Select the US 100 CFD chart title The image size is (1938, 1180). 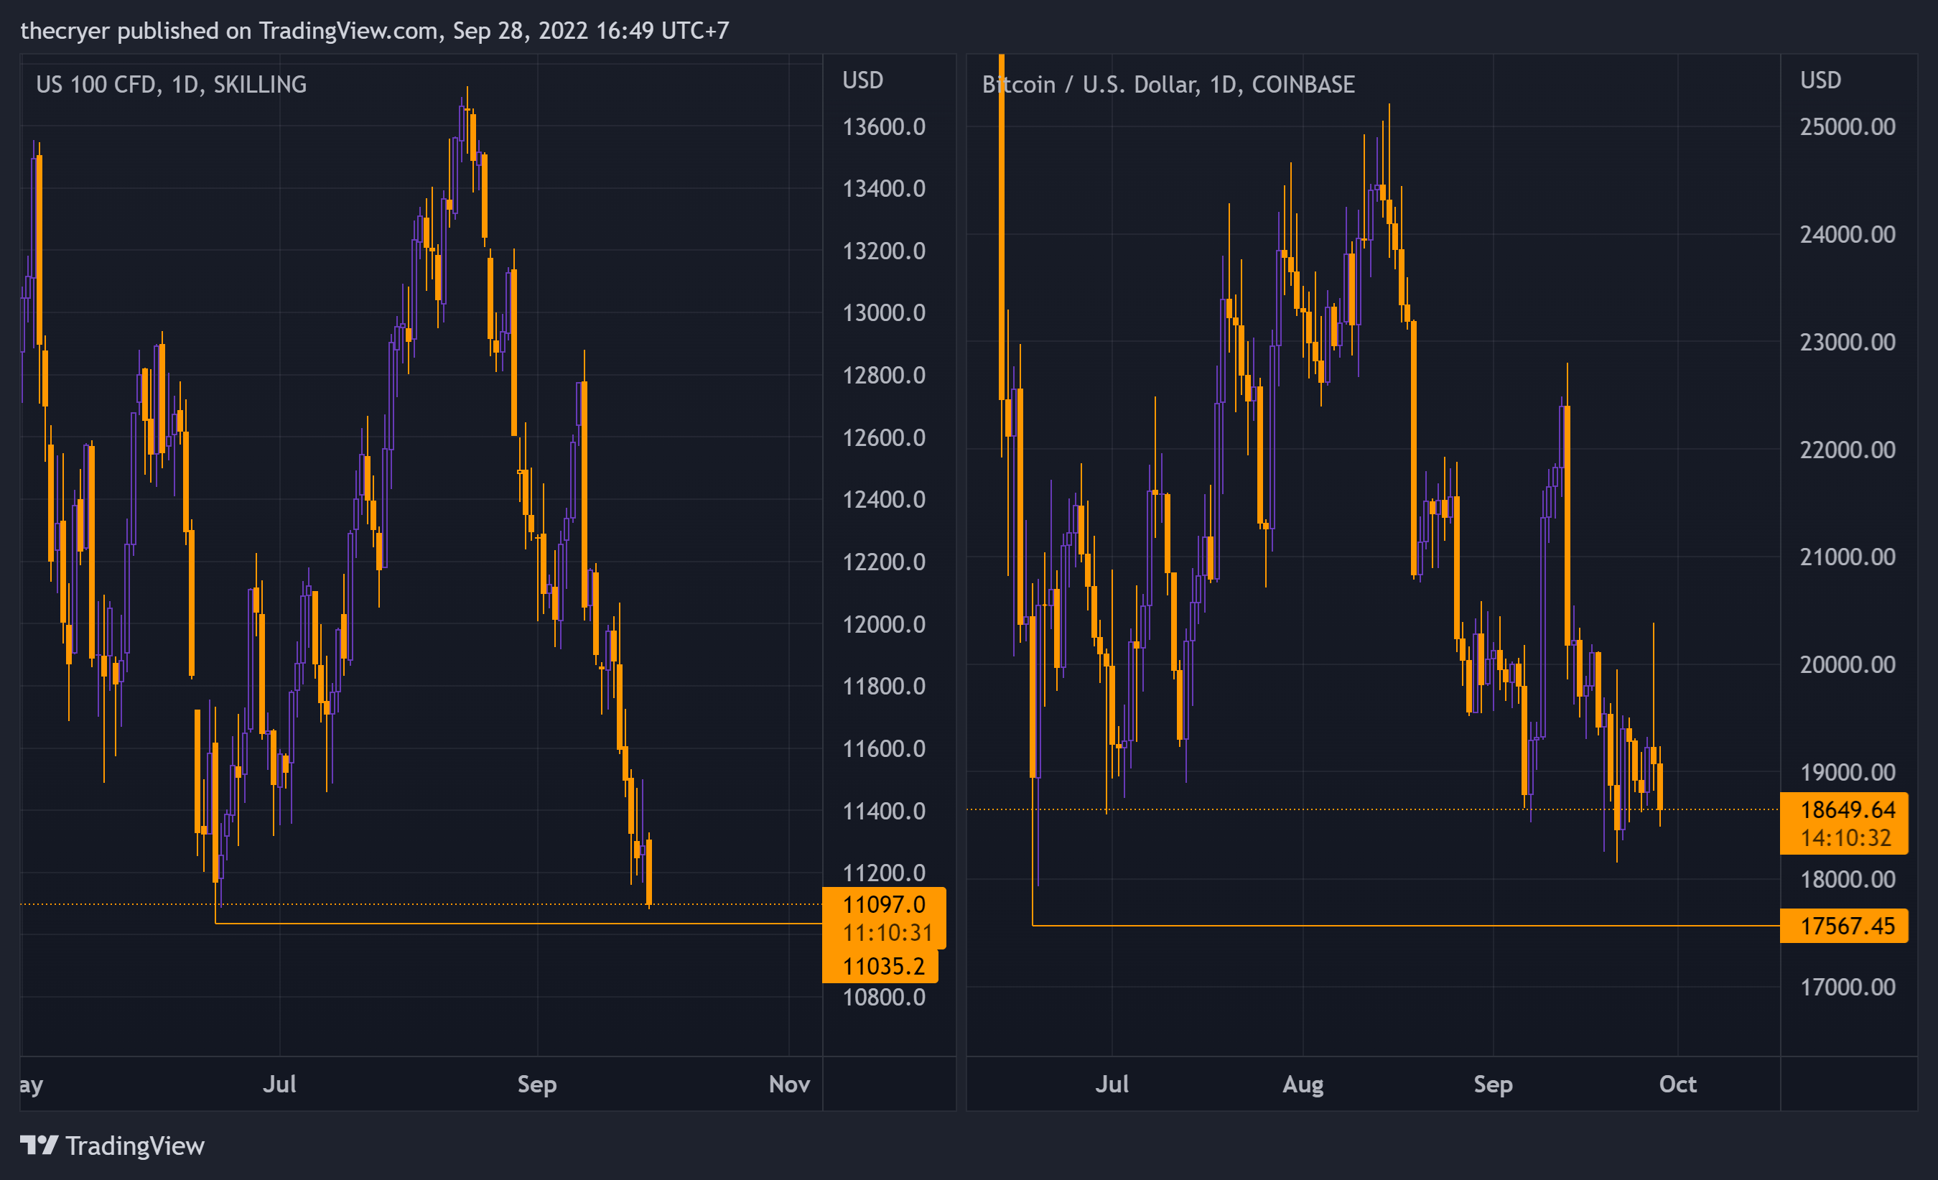point(172,84)
